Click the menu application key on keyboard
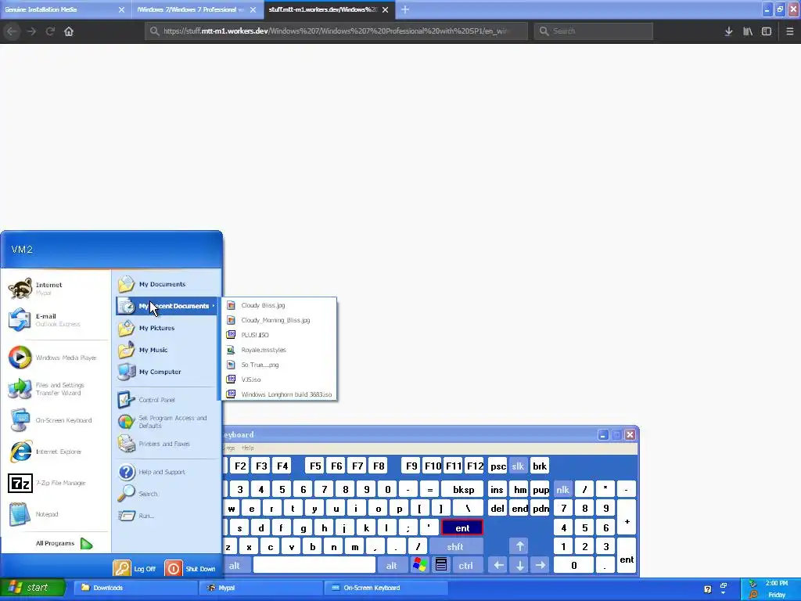The height and width of the screenshot is (601, 801). coord(441,565)
